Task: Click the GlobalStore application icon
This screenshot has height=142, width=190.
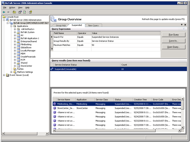Action: point(18,48)
